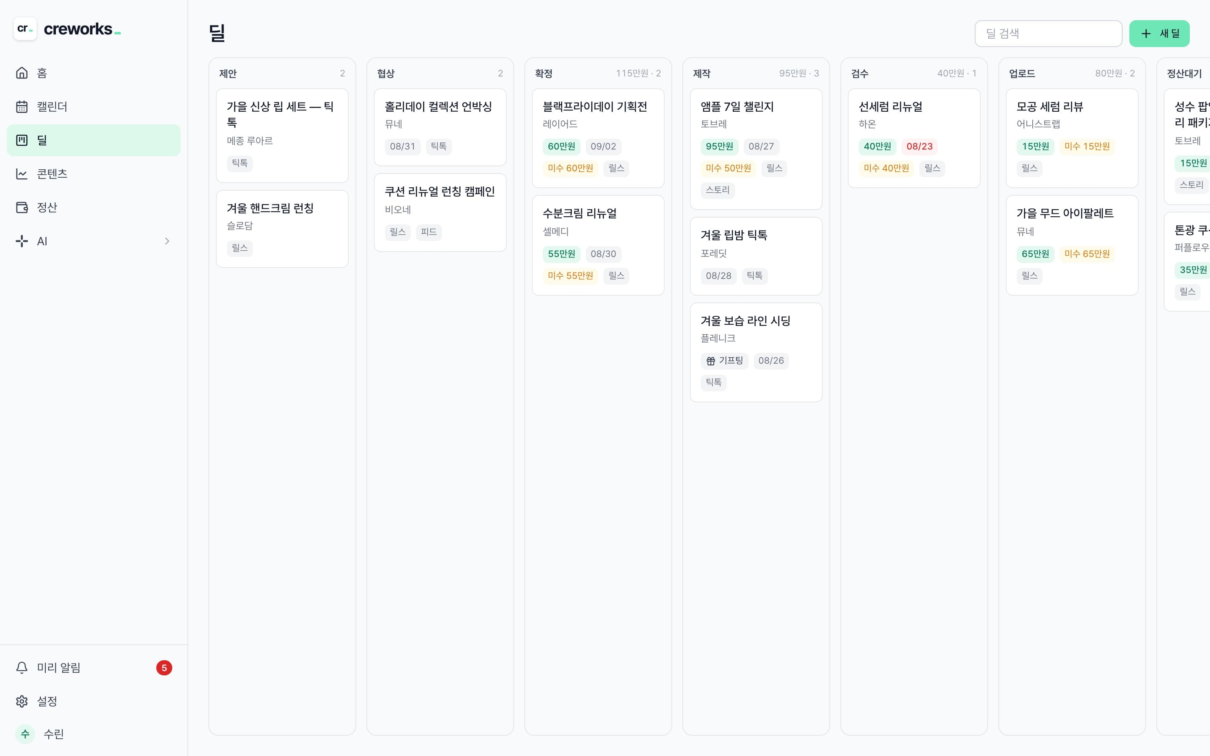
Task: Click the cr logo icon
Action: pyautogui.click(x=25, y=29)
